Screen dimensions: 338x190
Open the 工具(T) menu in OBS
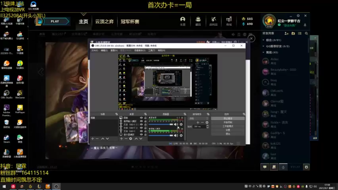[x=152, y=50]
